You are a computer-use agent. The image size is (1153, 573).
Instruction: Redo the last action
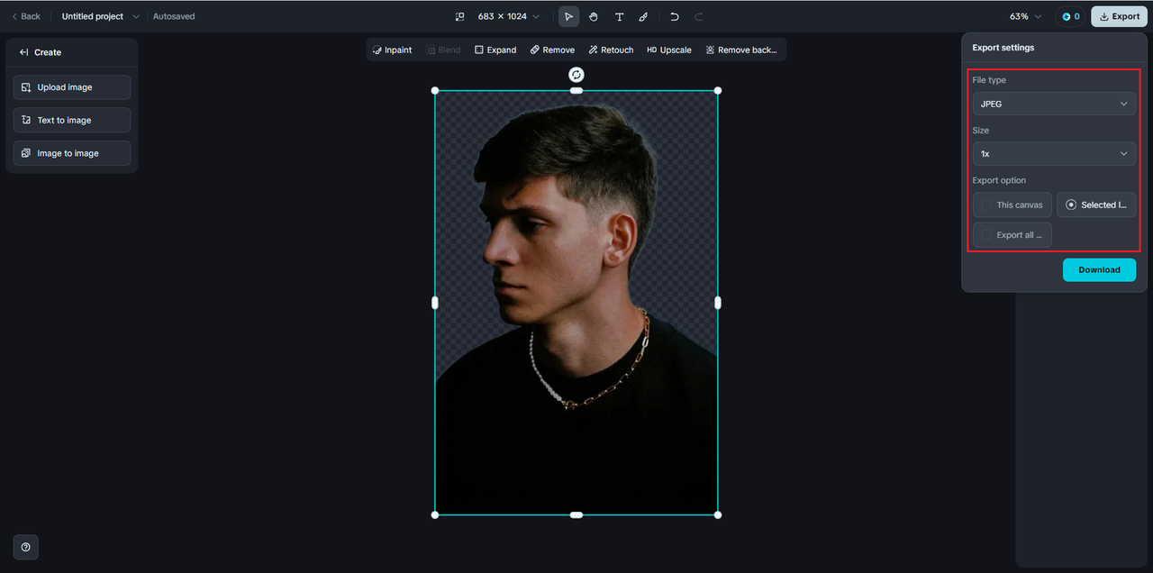coord(698,16)
